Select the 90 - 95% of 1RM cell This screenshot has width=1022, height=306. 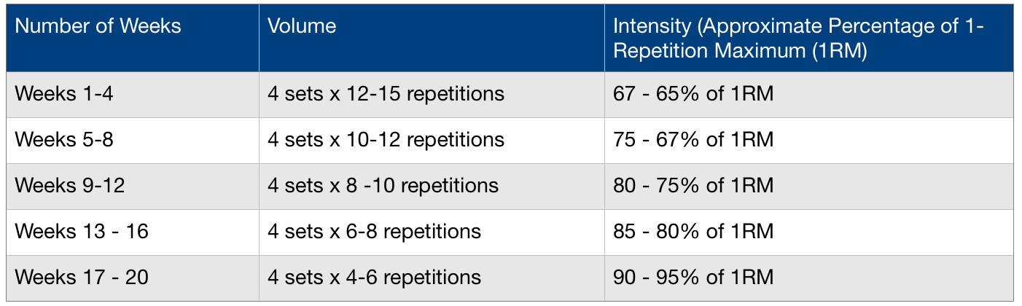pyautogui.click(x=808, y=278)
